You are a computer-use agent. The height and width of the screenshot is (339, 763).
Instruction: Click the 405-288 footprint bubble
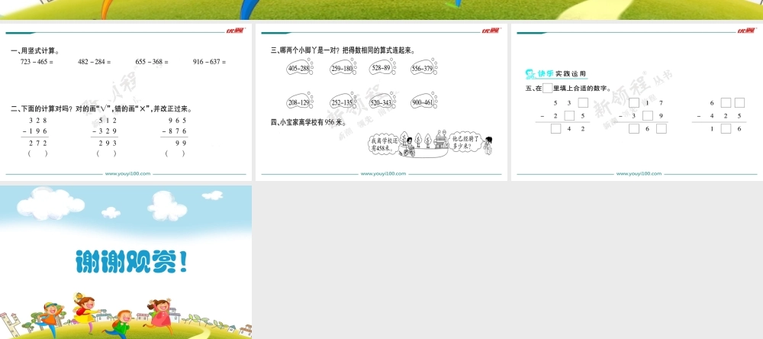pyautogui.click(x=299, y=69)
